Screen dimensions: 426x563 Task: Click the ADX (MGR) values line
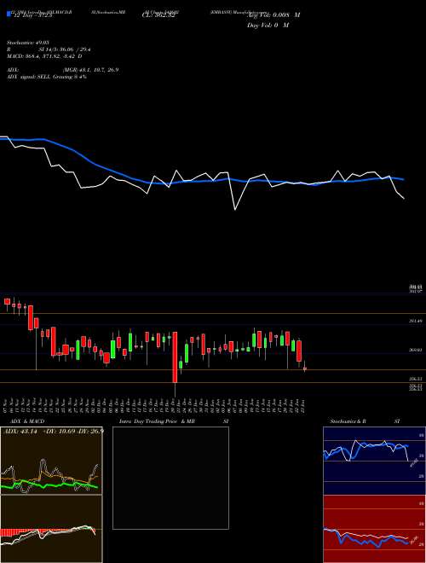63,70
